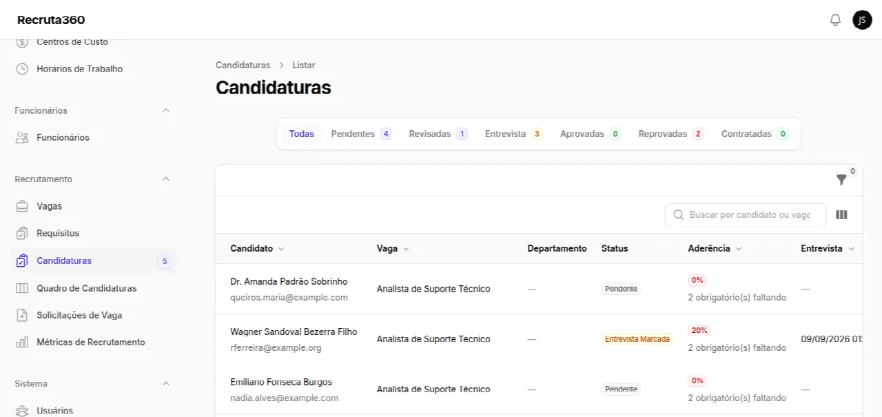Click the Solicitações de Vaga document icon
Screen dimensions: 882x417
[x=22, y=315]
